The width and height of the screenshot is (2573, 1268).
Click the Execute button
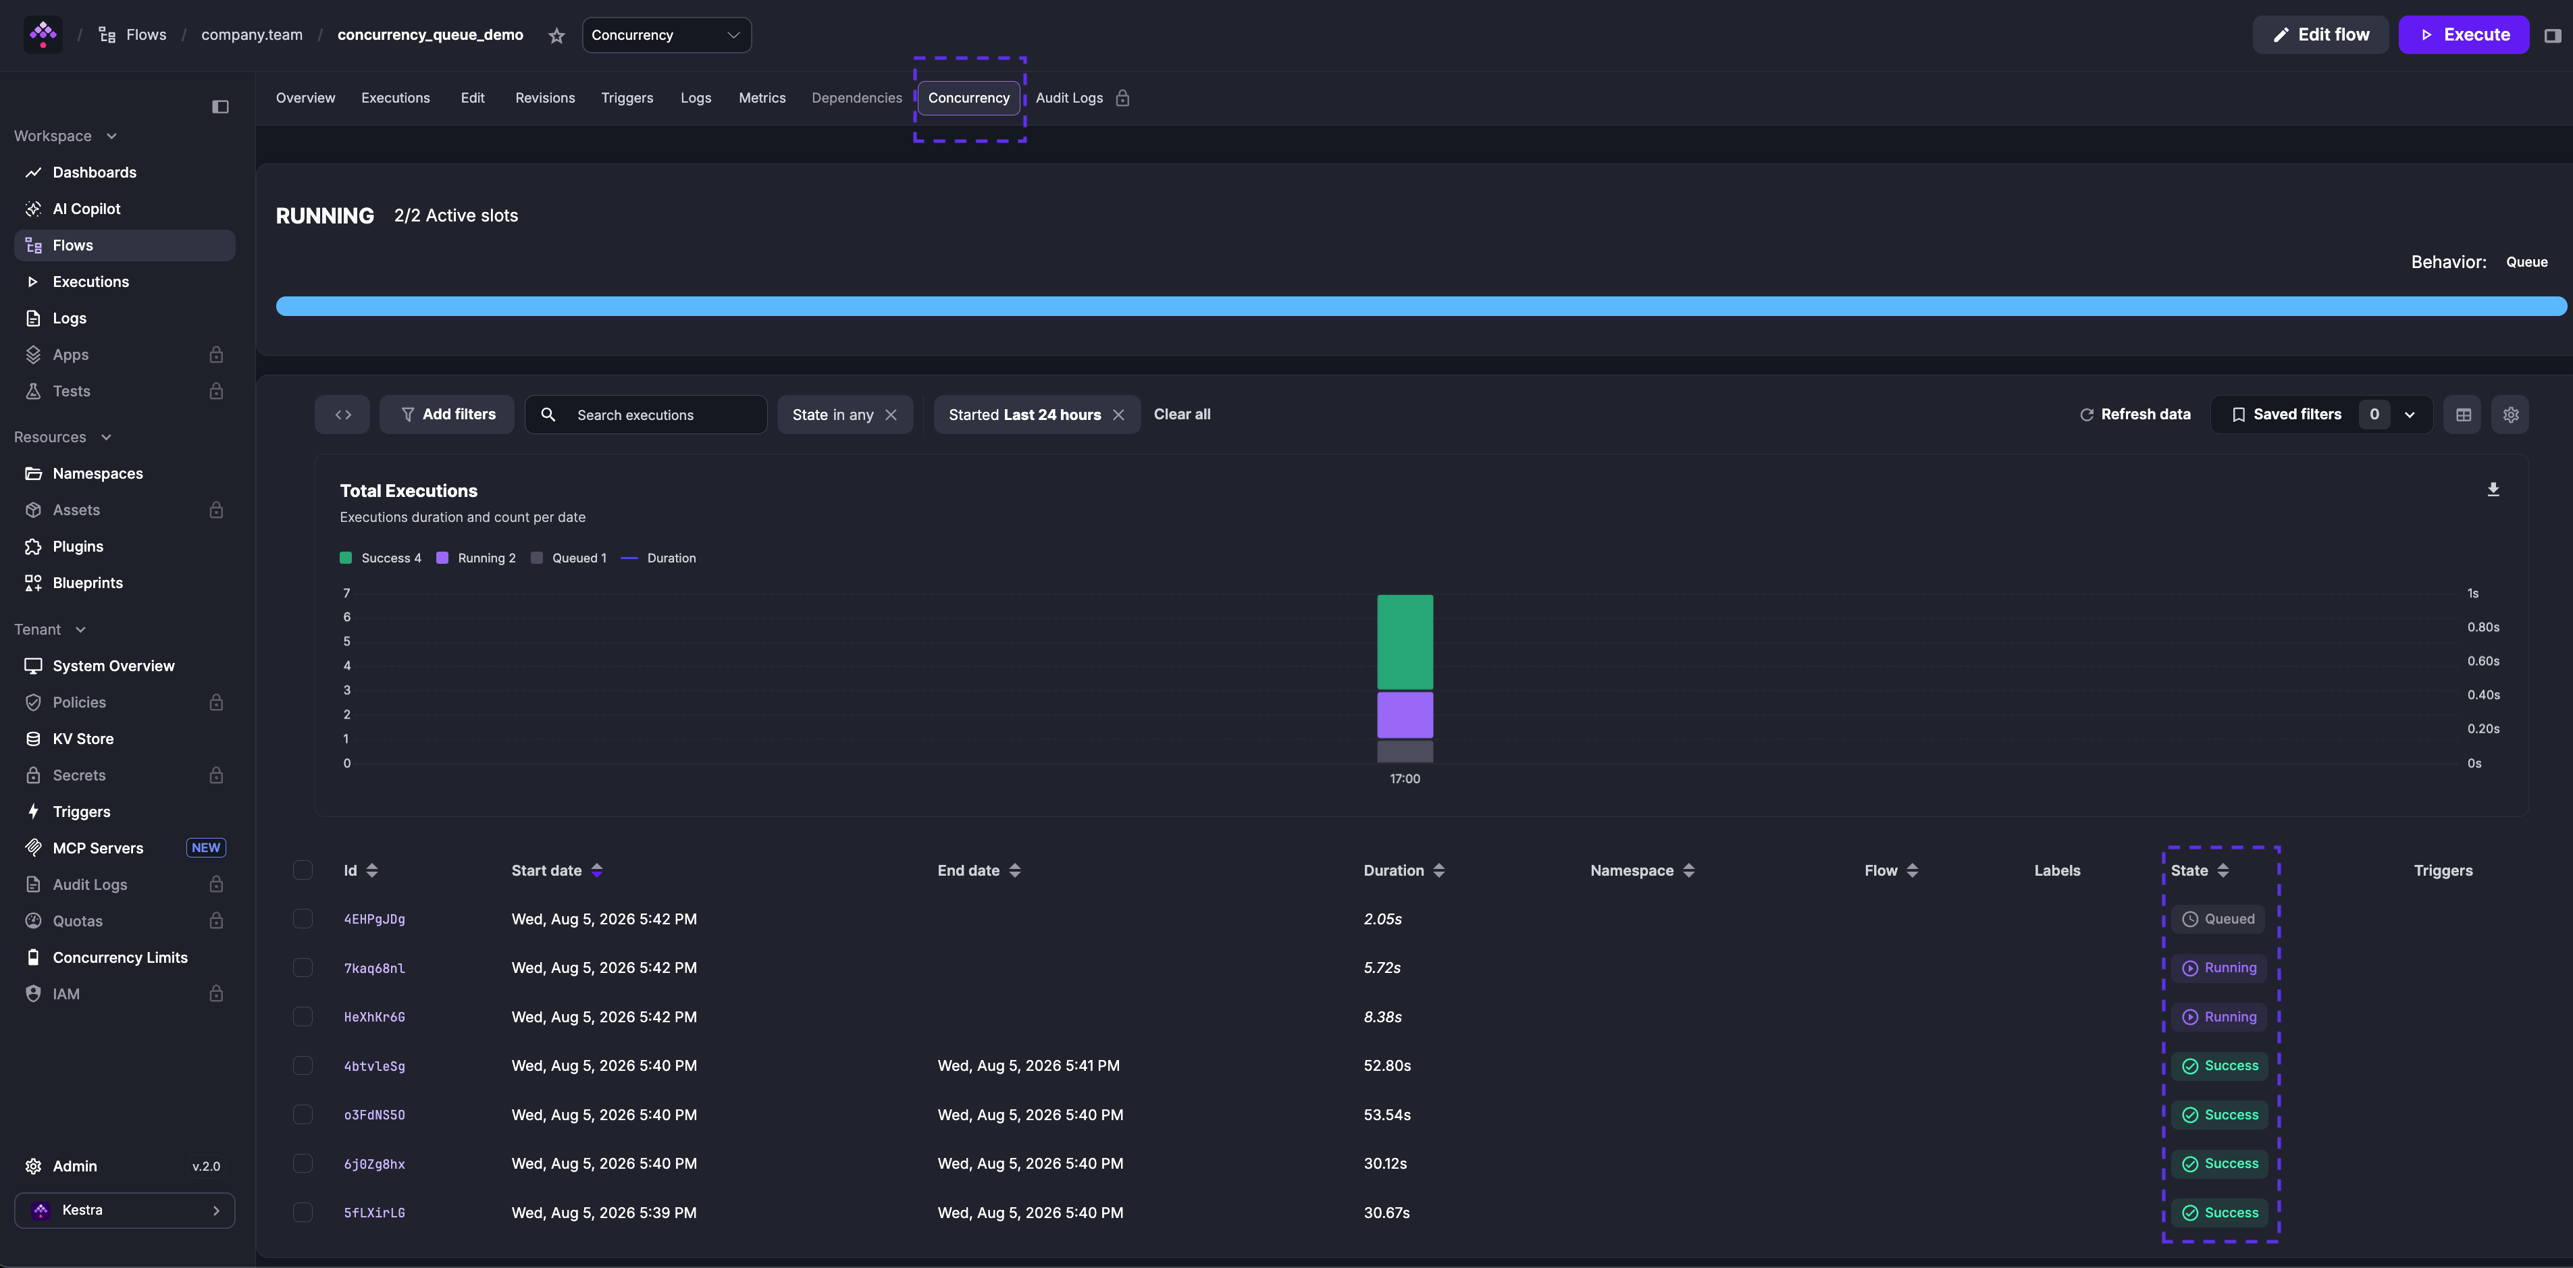(2463, 35)
